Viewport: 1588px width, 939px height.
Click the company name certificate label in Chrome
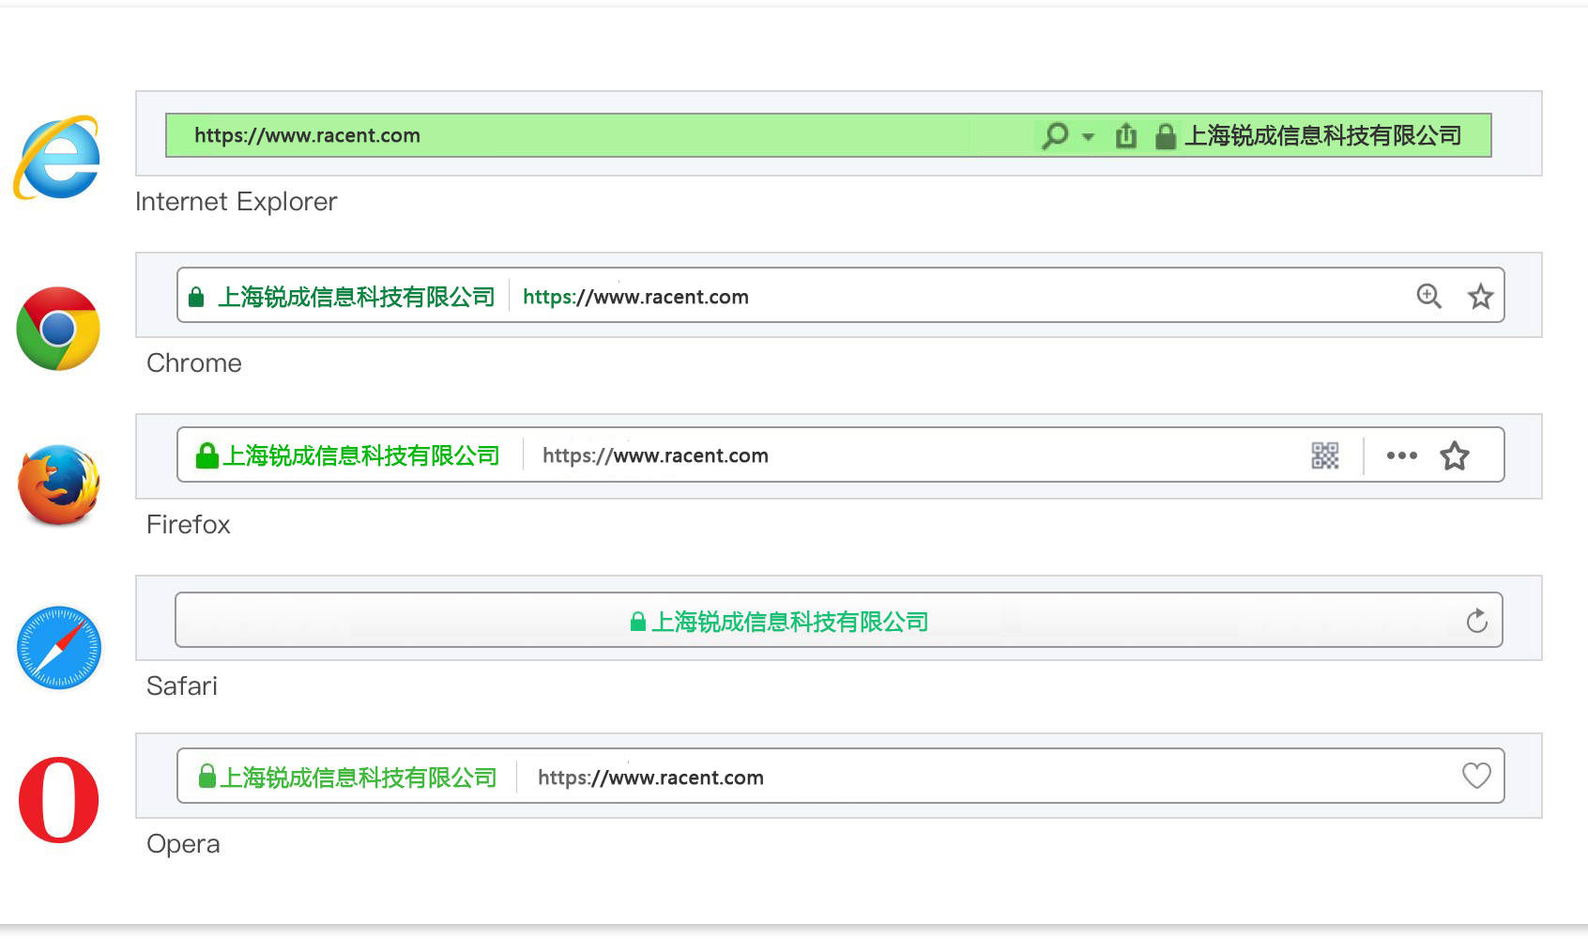(x=356, y=298)
